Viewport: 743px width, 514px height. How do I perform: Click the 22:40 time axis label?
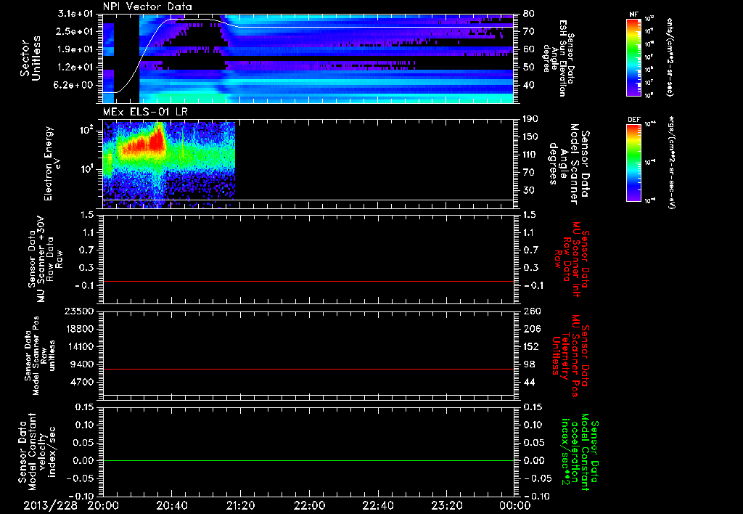click(x=377, y=506)
